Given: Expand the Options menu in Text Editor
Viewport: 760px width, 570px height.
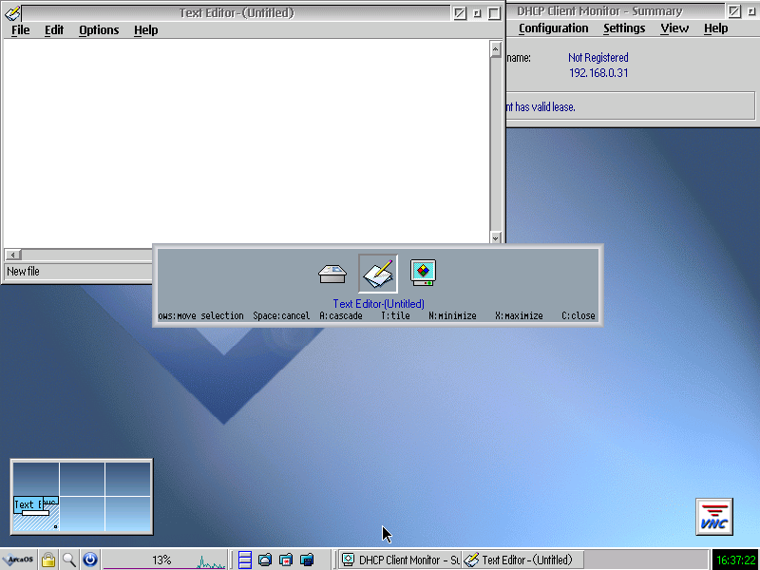Looking at the screenshot, I should [x=99, y=30].
